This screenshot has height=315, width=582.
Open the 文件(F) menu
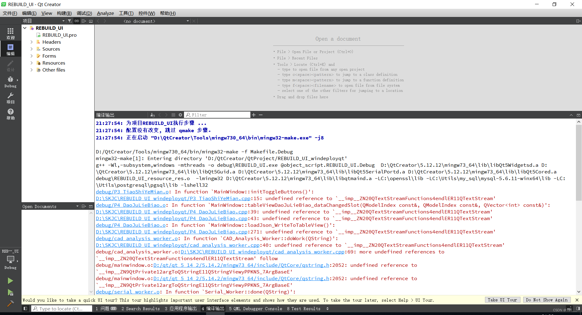pyautogui.click(x=10, y=13)
